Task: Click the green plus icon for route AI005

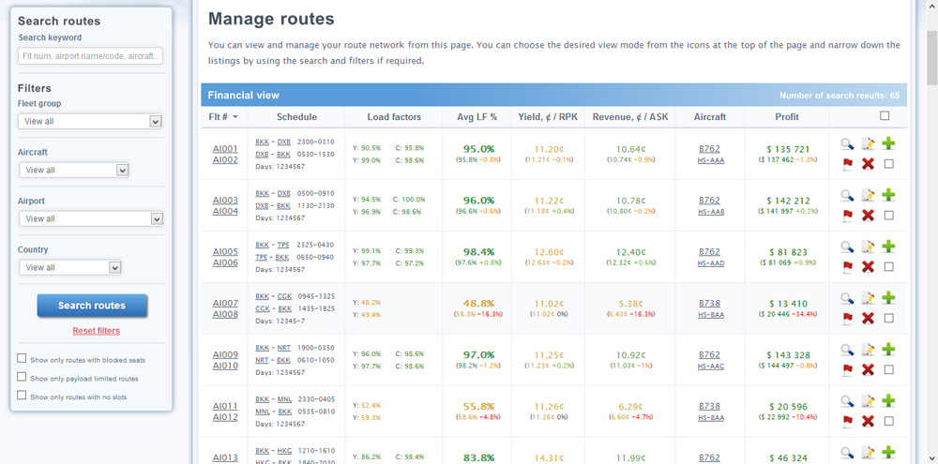Action: tap(889, 247)
